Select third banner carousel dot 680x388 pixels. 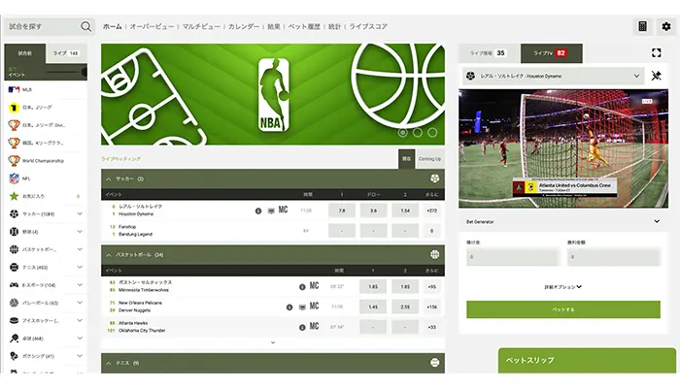(432, 133)
